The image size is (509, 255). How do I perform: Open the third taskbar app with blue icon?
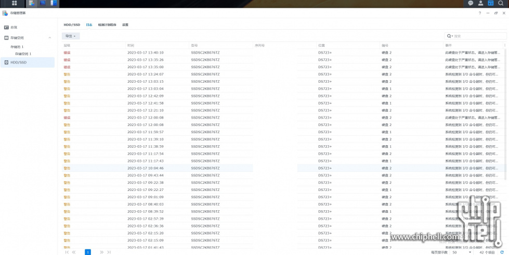pos(54,3)
